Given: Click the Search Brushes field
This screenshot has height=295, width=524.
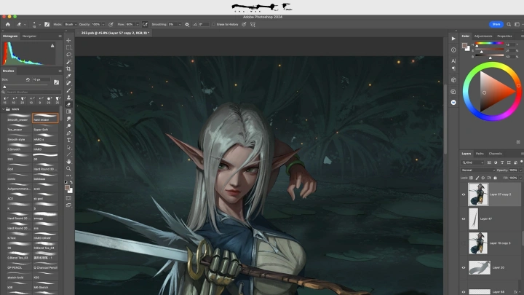Looking at the screenshot, I should coord(33,92).
